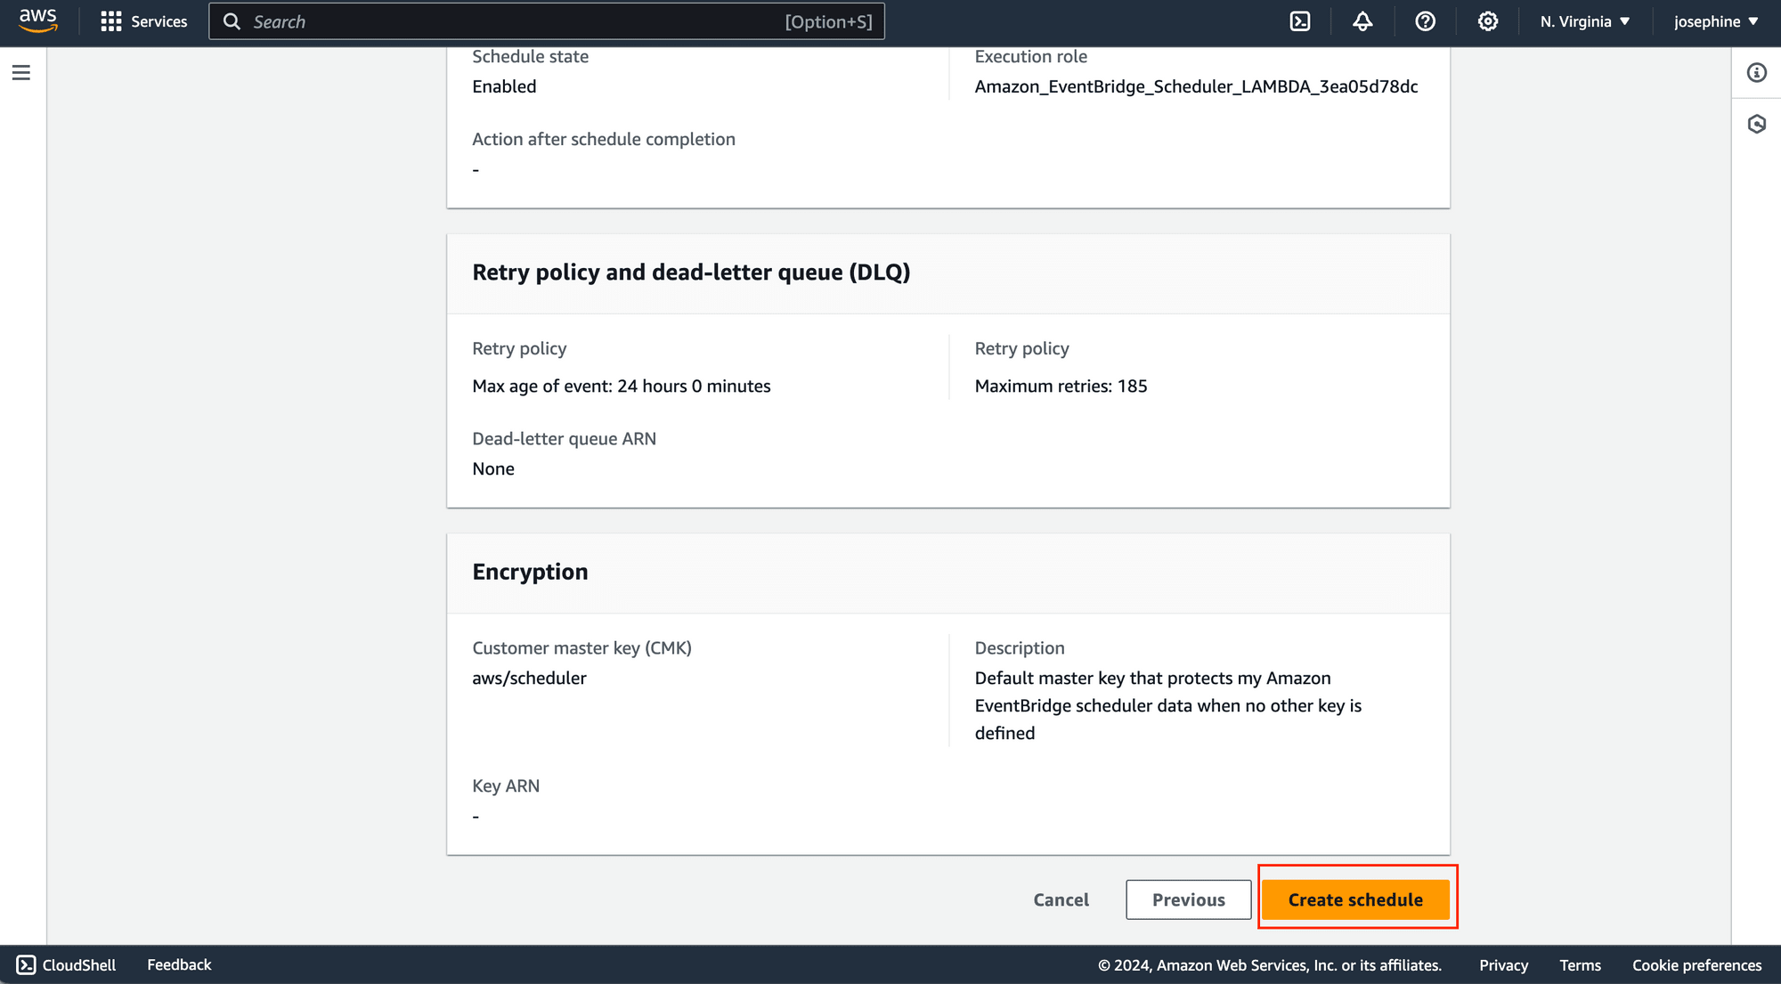Open the Services grid menu
1781x984 pixels.
pos(111,21)
